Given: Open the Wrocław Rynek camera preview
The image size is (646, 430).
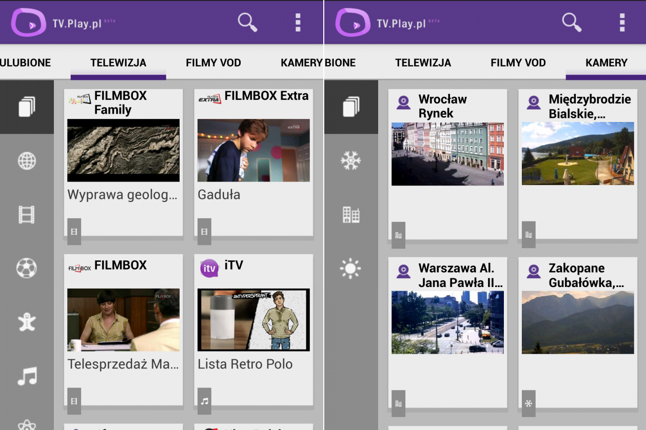Looking at the screenshot, I should point(447,154).
